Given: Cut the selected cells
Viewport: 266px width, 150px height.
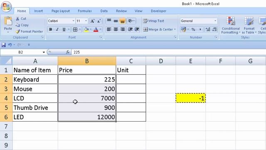Looking at the screenshot, I should tap(21, 19).
